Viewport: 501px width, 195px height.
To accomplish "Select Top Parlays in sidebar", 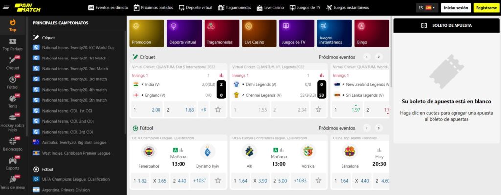I will 13,45.
